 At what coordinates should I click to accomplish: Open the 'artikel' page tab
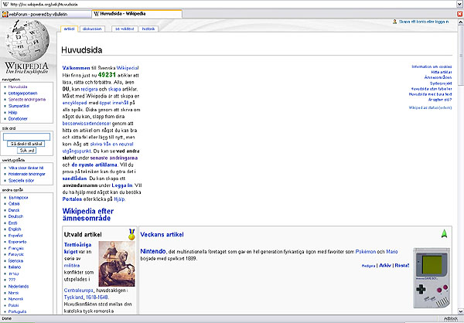[x=70, y=29]
